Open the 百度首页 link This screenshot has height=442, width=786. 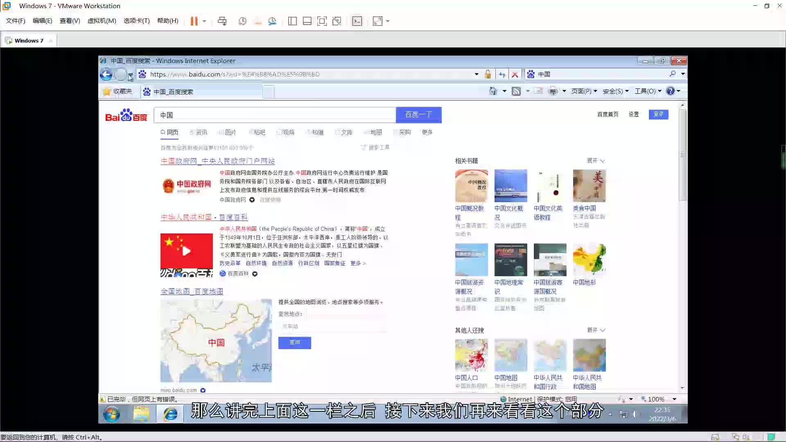point(608,115)
